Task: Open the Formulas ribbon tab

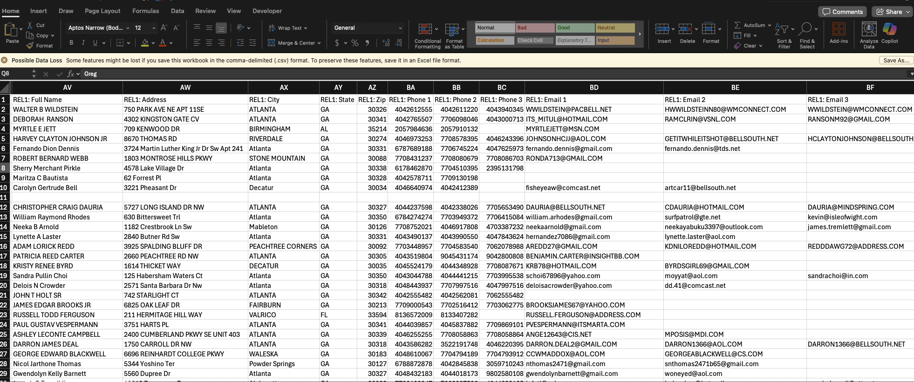Action: click(145, 11)
